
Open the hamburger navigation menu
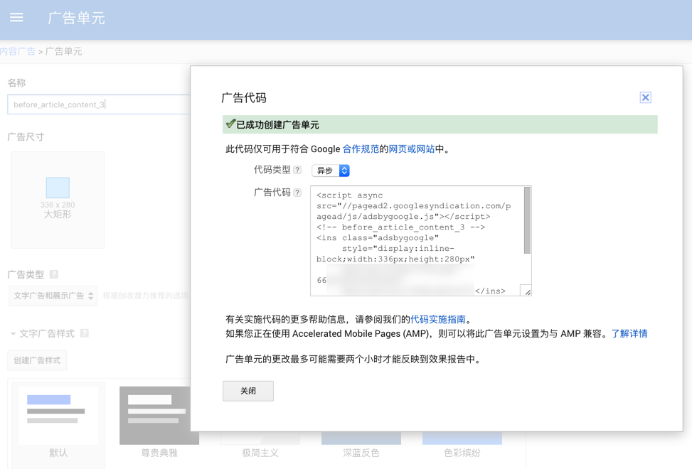pos(16,17)
